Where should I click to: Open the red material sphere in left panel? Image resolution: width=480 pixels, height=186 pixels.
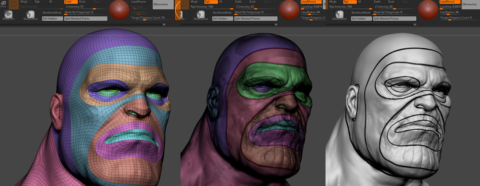pyautogui.click(x=119, y=10)
